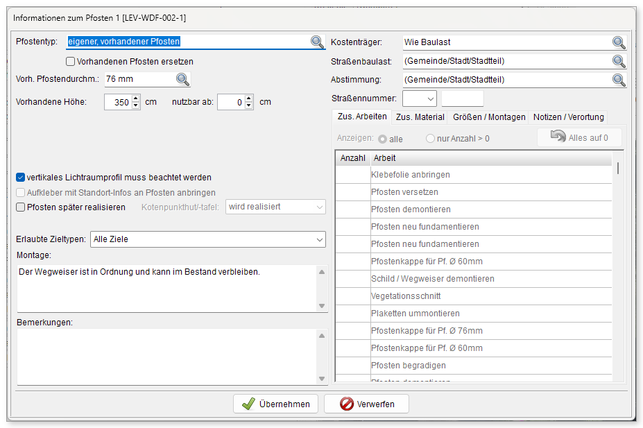Image resolution: width=643 pixels, height=428 pixels.
Task: Click the 'Arbeit' column header
Action: coord(491,158)
